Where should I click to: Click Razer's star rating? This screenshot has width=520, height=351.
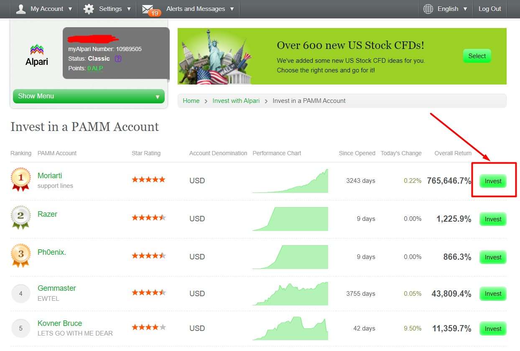149,218
